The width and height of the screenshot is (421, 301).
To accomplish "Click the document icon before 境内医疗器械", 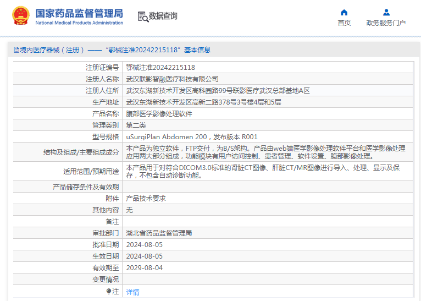I will tap(16, 50).
